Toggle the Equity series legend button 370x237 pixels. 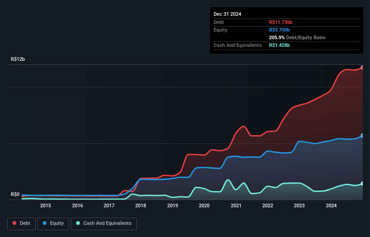pos(53,223)
